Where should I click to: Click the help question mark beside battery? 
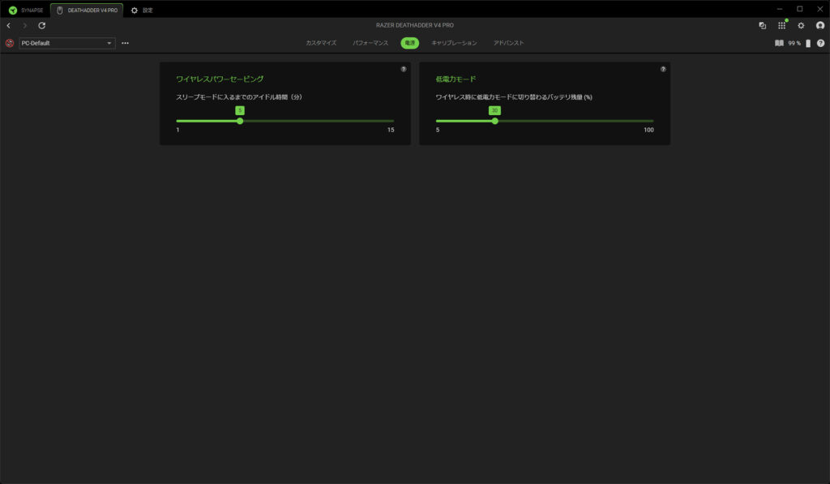[x=820, y=43]
